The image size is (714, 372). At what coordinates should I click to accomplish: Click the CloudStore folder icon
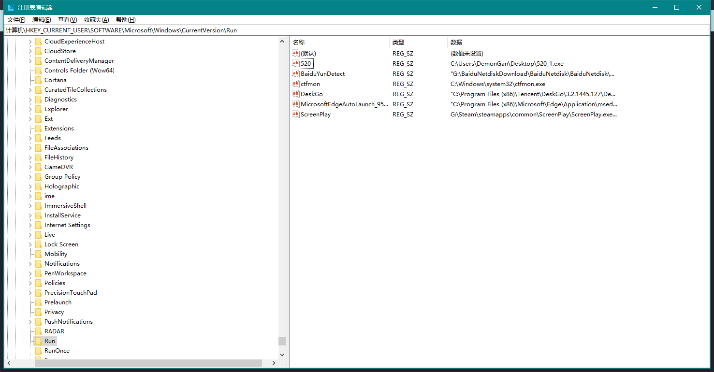pyautogui.click(x=38, y=51)
